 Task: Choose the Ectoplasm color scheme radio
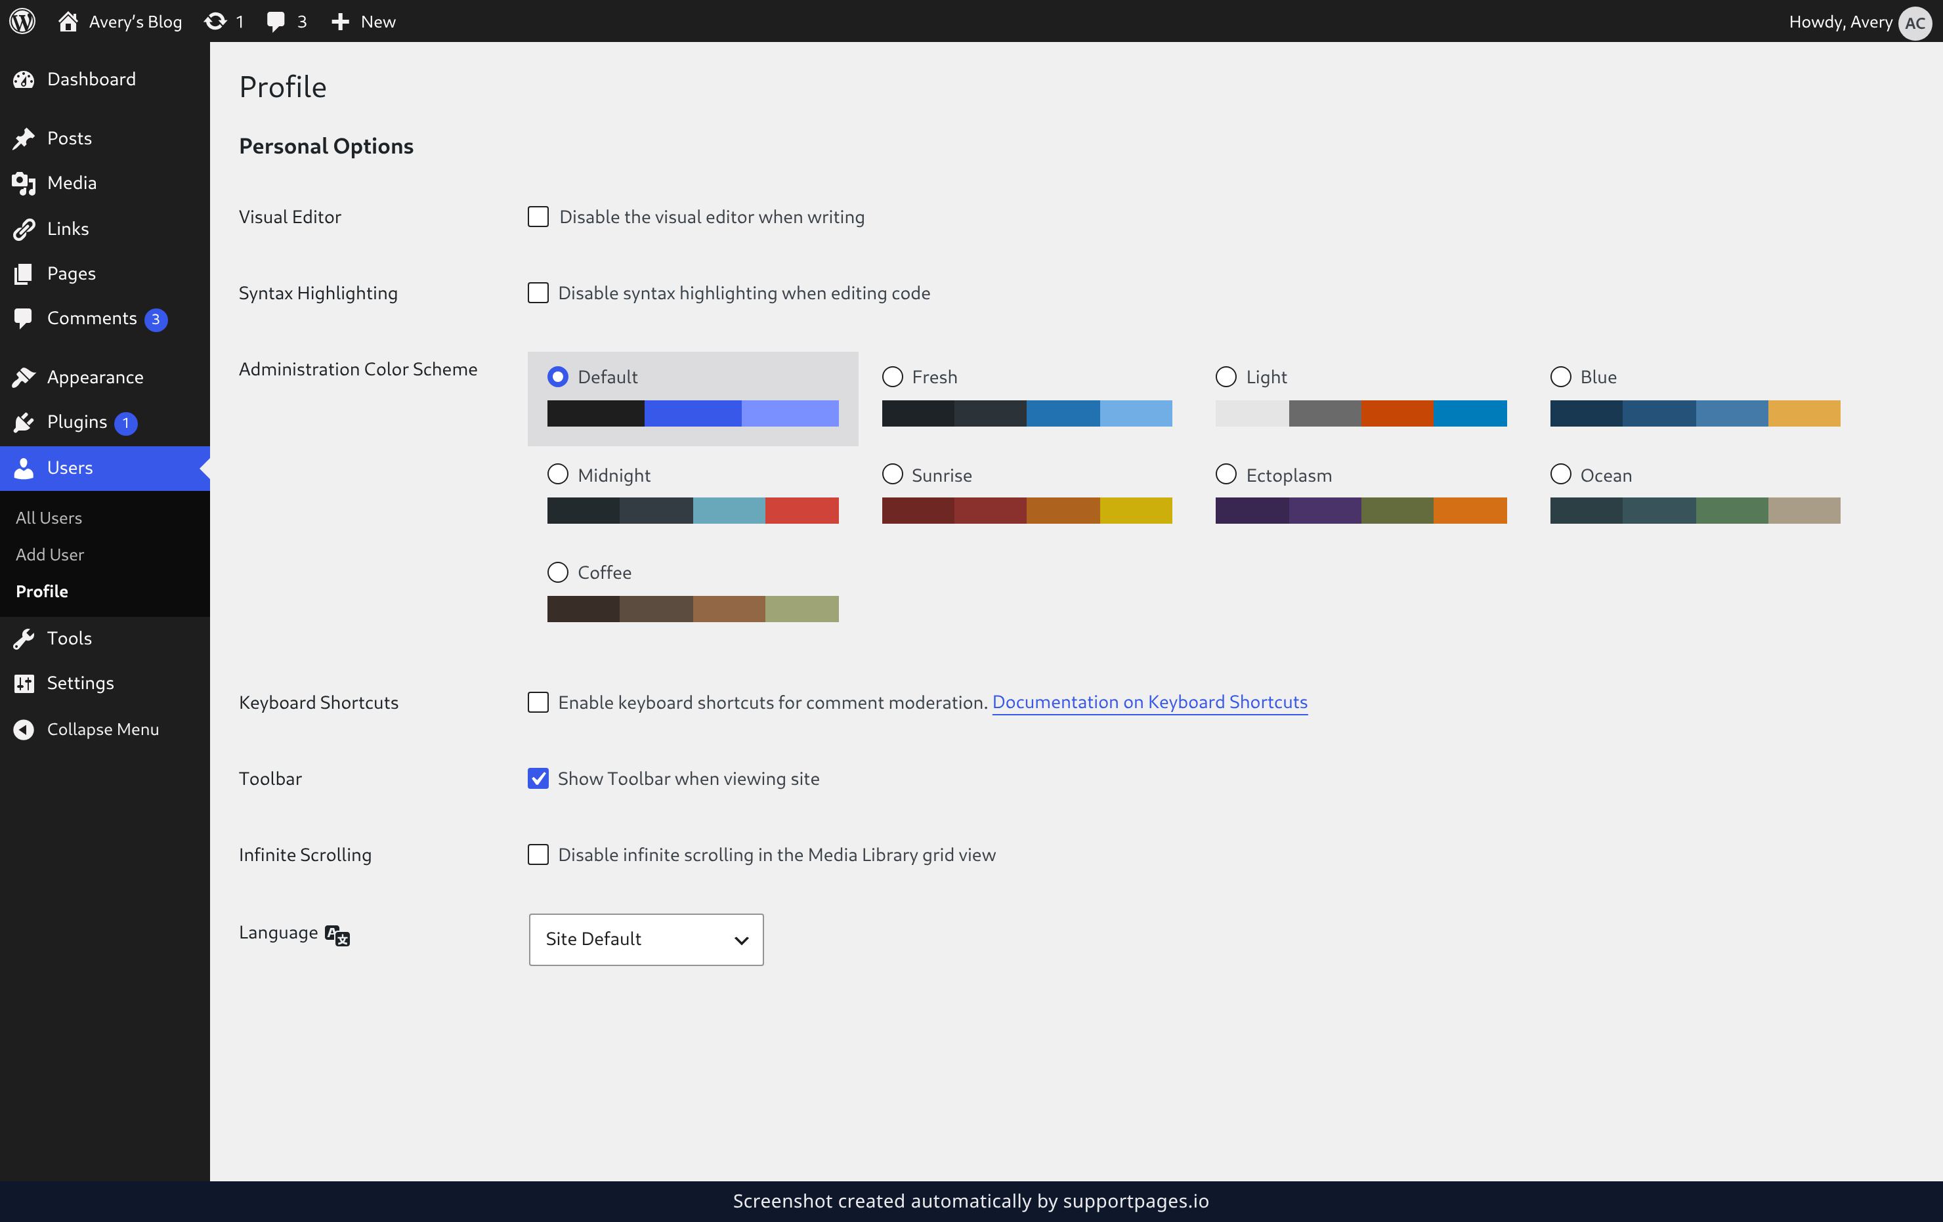(x=1226, y=474)
